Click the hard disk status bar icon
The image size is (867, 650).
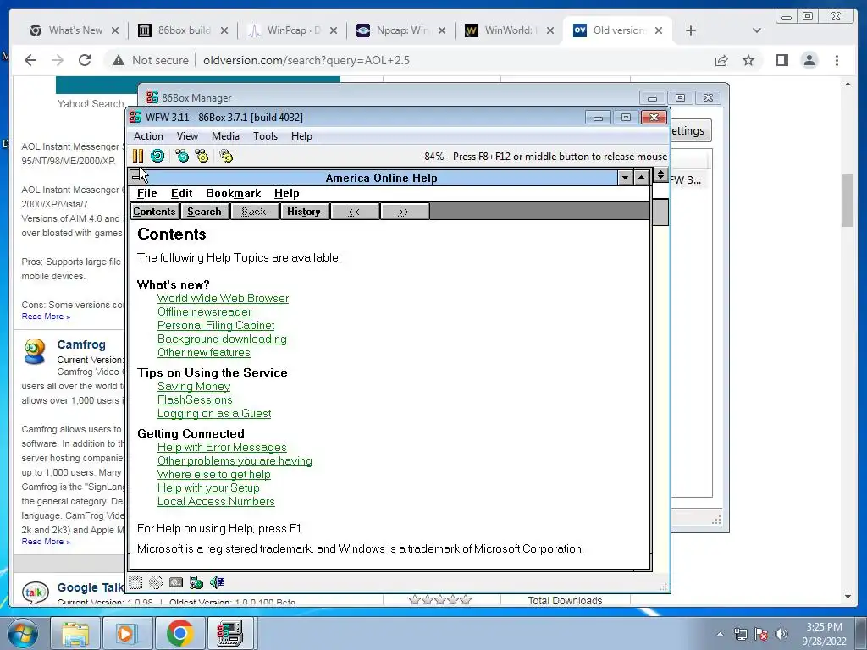(176, 582)
